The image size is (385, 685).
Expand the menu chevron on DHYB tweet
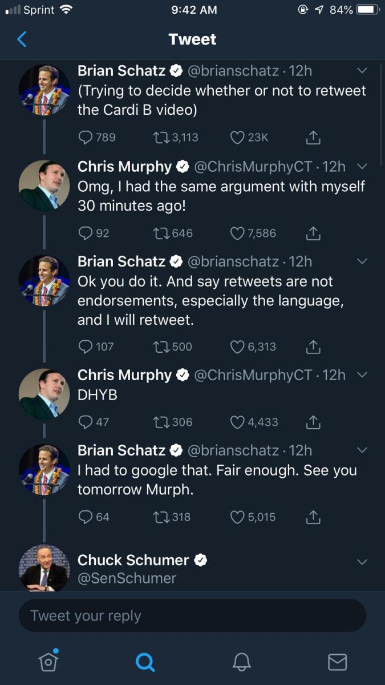(x=362, y=375)
